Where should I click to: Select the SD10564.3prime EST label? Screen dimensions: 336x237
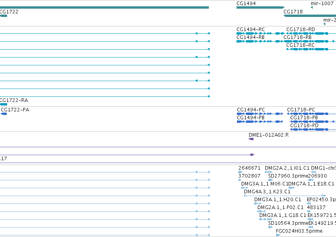[x=288, y=223]
